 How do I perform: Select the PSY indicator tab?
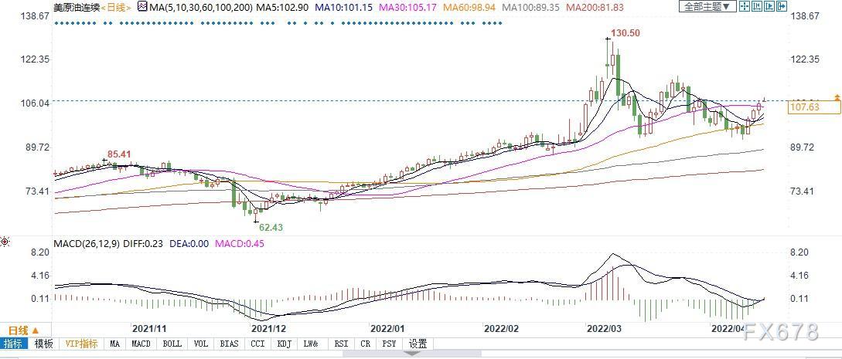point(390,344)
